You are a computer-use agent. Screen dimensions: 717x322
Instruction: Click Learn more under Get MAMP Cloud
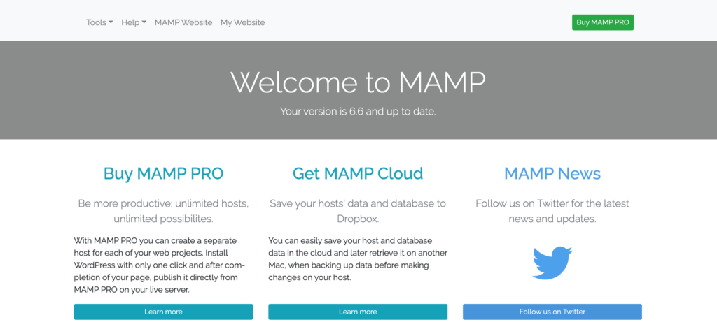(358, 312)
